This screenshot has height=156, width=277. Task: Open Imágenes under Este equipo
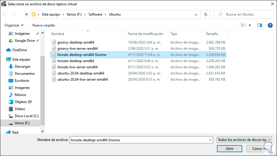pyautogui.click(x=22, y=88)
